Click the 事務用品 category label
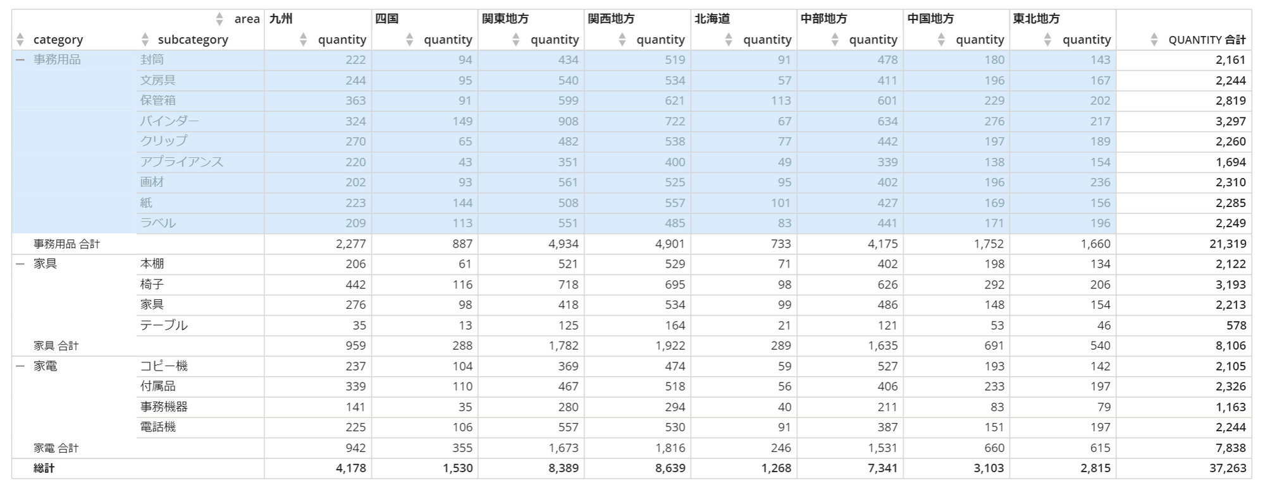This screenshot has width=1265, height=488. [57, 60]
